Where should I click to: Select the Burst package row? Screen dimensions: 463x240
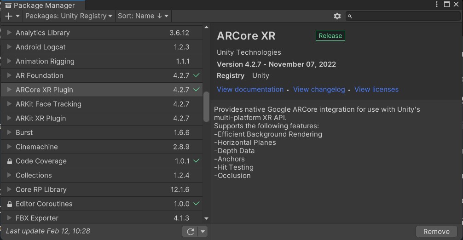102,132
